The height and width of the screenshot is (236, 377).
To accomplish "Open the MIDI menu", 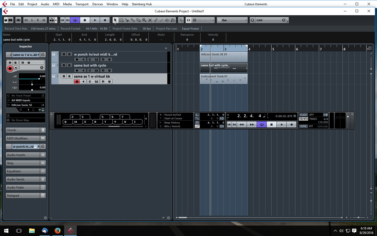I will pos(56,4).
